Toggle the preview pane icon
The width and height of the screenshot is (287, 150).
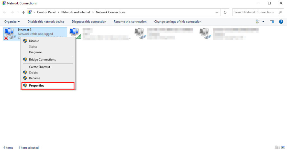pyautogui.click(x=272, y=21)
